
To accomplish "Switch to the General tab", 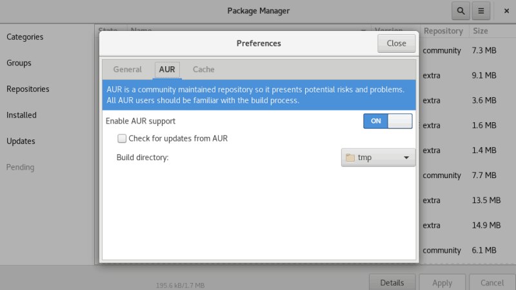I will (127, 69).
